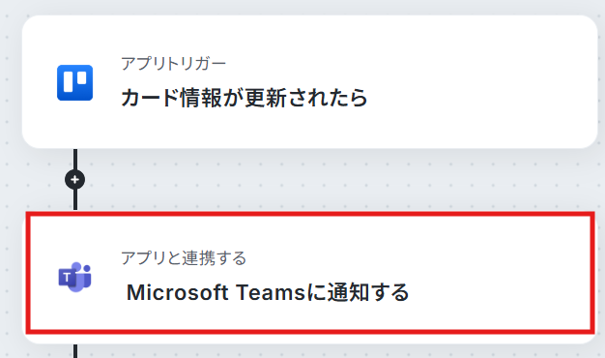Image resolution: width=605 pixels, height=358 pixels.
Task: Add a step with the plus button
Action: point(74,180)
